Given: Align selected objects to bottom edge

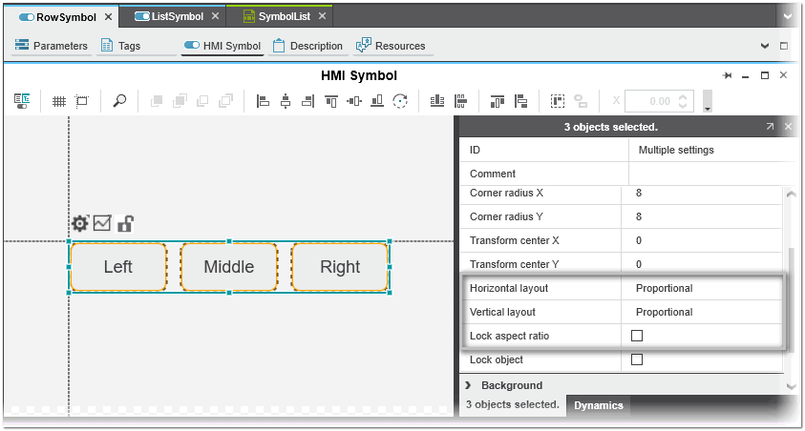Looking at the screenshot, I should point(377,101).
